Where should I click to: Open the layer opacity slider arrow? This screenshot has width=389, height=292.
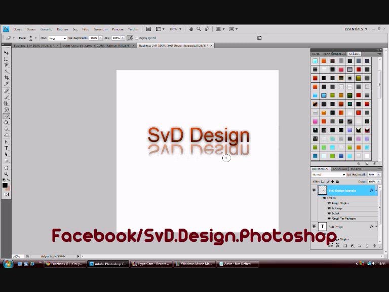(x=379, y=175)
